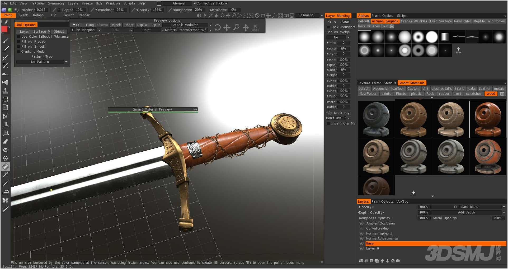Switch to the Retopo room tab
Image resolution: width=508 pixels, height=269 pixels.
pos(38,15)
